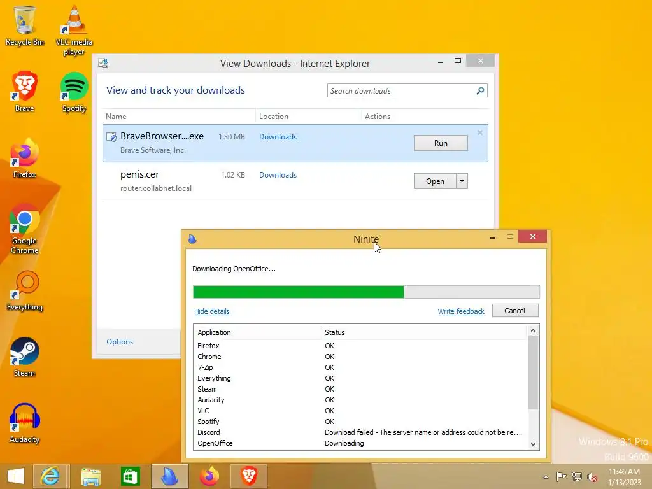Click the search magnifier in View Downloads

click(480, 90)
